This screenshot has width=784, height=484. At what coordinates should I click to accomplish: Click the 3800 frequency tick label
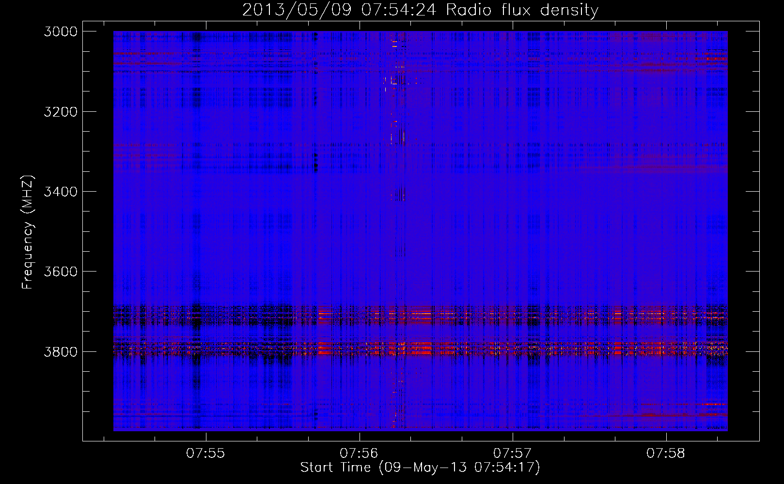pyautogui.click(x=61, y=351)
